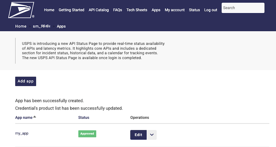This screenshot has width=276, height=147.
Task: Open My account page
Action: pos(175,10)
